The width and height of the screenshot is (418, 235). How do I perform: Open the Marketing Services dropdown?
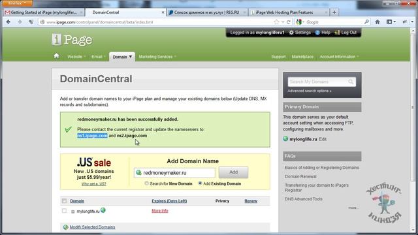[157, 57]
